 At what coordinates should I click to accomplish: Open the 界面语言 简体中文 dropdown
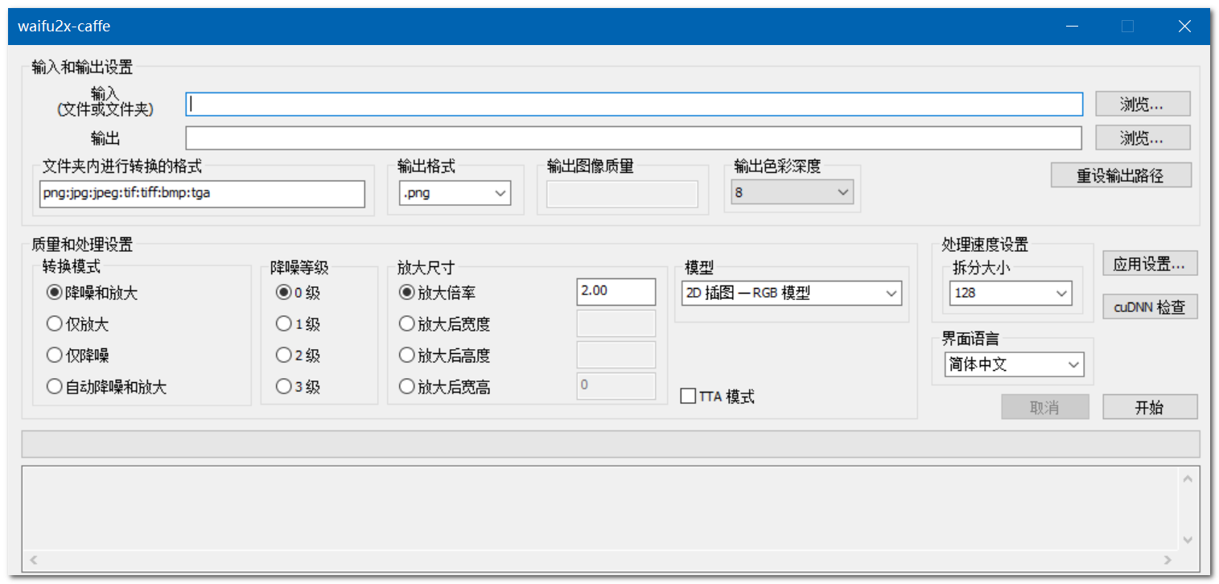point(1014,364)
